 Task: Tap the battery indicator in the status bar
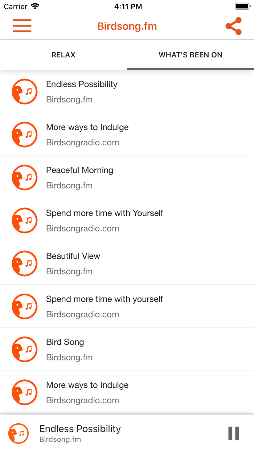click(x=240, y=6)
